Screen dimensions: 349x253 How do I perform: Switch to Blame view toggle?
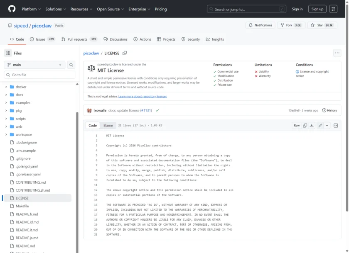[108, 125]
